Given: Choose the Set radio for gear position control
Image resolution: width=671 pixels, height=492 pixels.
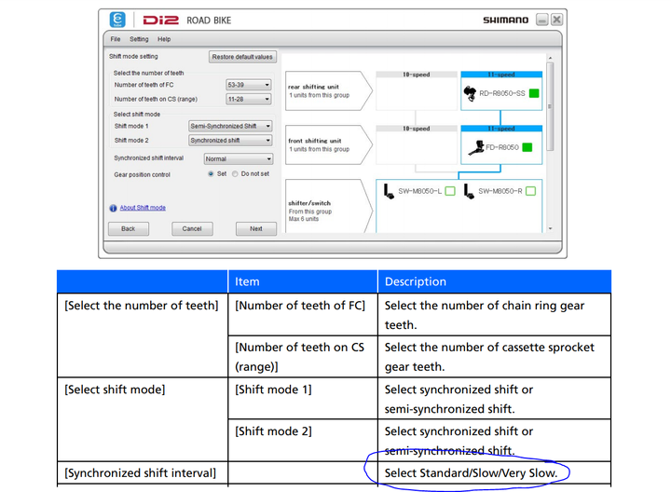Looking at the screenshot, I should (211, 173).
